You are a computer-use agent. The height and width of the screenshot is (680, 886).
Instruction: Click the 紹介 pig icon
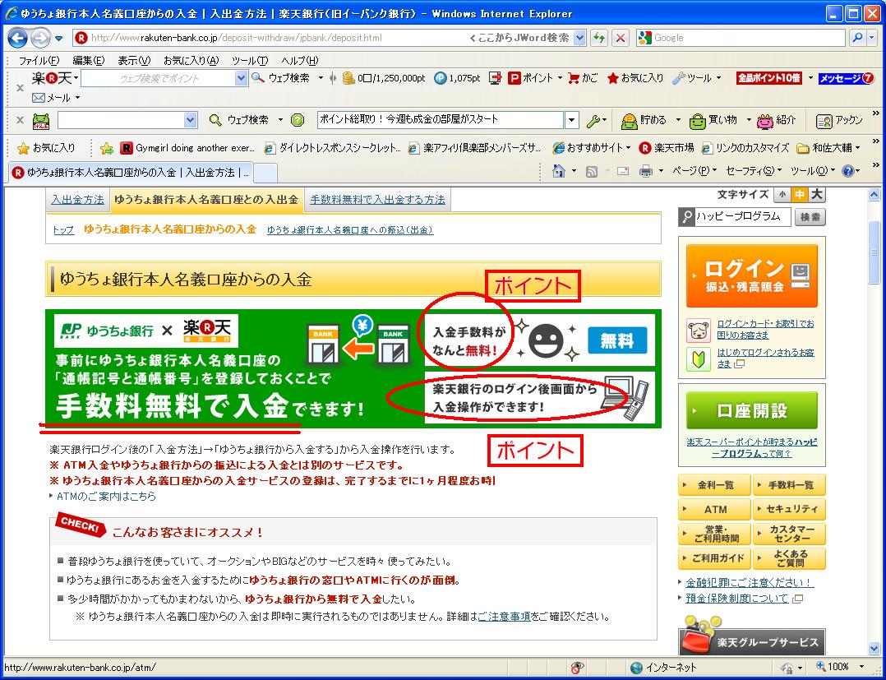[x=764, y=120]
